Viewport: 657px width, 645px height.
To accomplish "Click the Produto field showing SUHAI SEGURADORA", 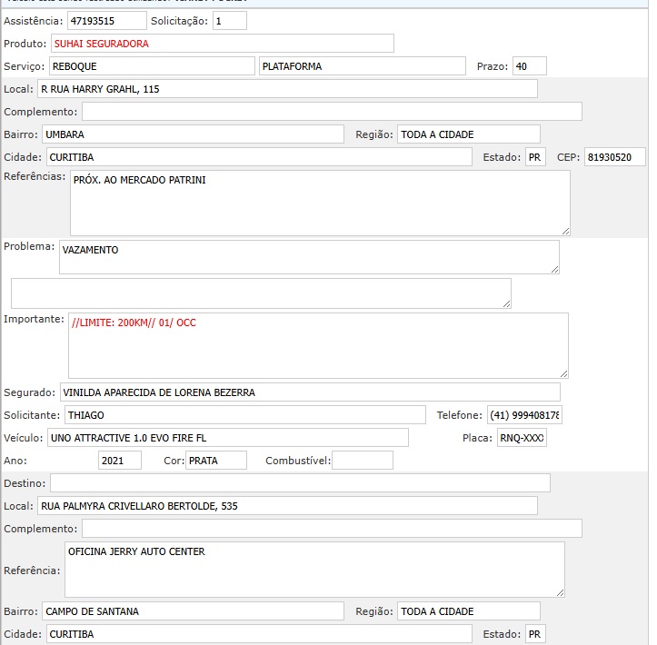I will [x=222, y=44].
